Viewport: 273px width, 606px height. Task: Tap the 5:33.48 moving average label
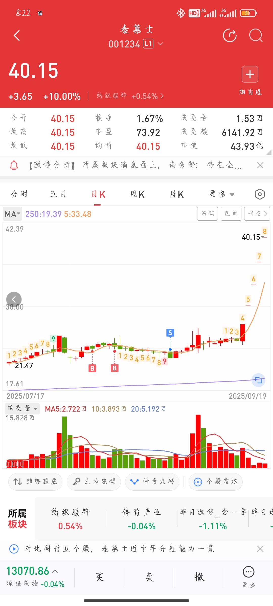pos(78,214)
